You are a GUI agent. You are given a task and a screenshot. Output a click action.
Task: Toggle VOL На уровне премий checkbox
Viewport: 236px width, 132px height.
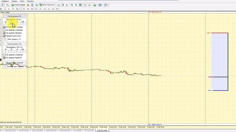[4, 58]
